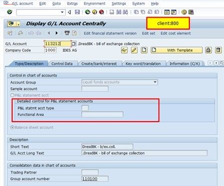Click the Save diskette icon
The height and width of the screenshot is (186, 224).
tap(77, 12)
